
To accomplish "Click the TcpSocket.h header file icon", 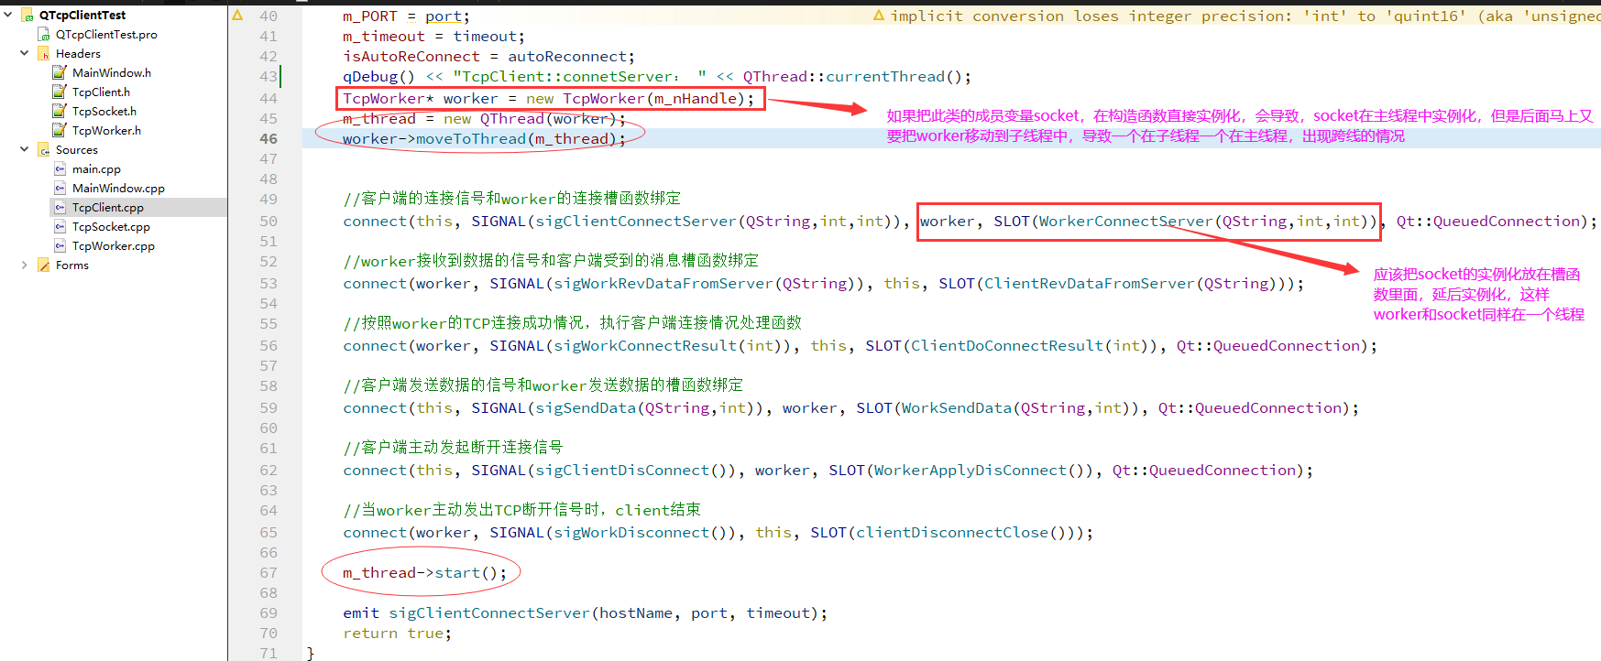I will pos(60,111).
